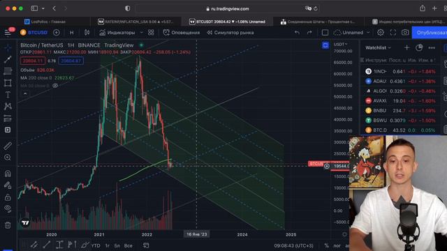
Task: Click go to date icon
Action: click(146, 245)
